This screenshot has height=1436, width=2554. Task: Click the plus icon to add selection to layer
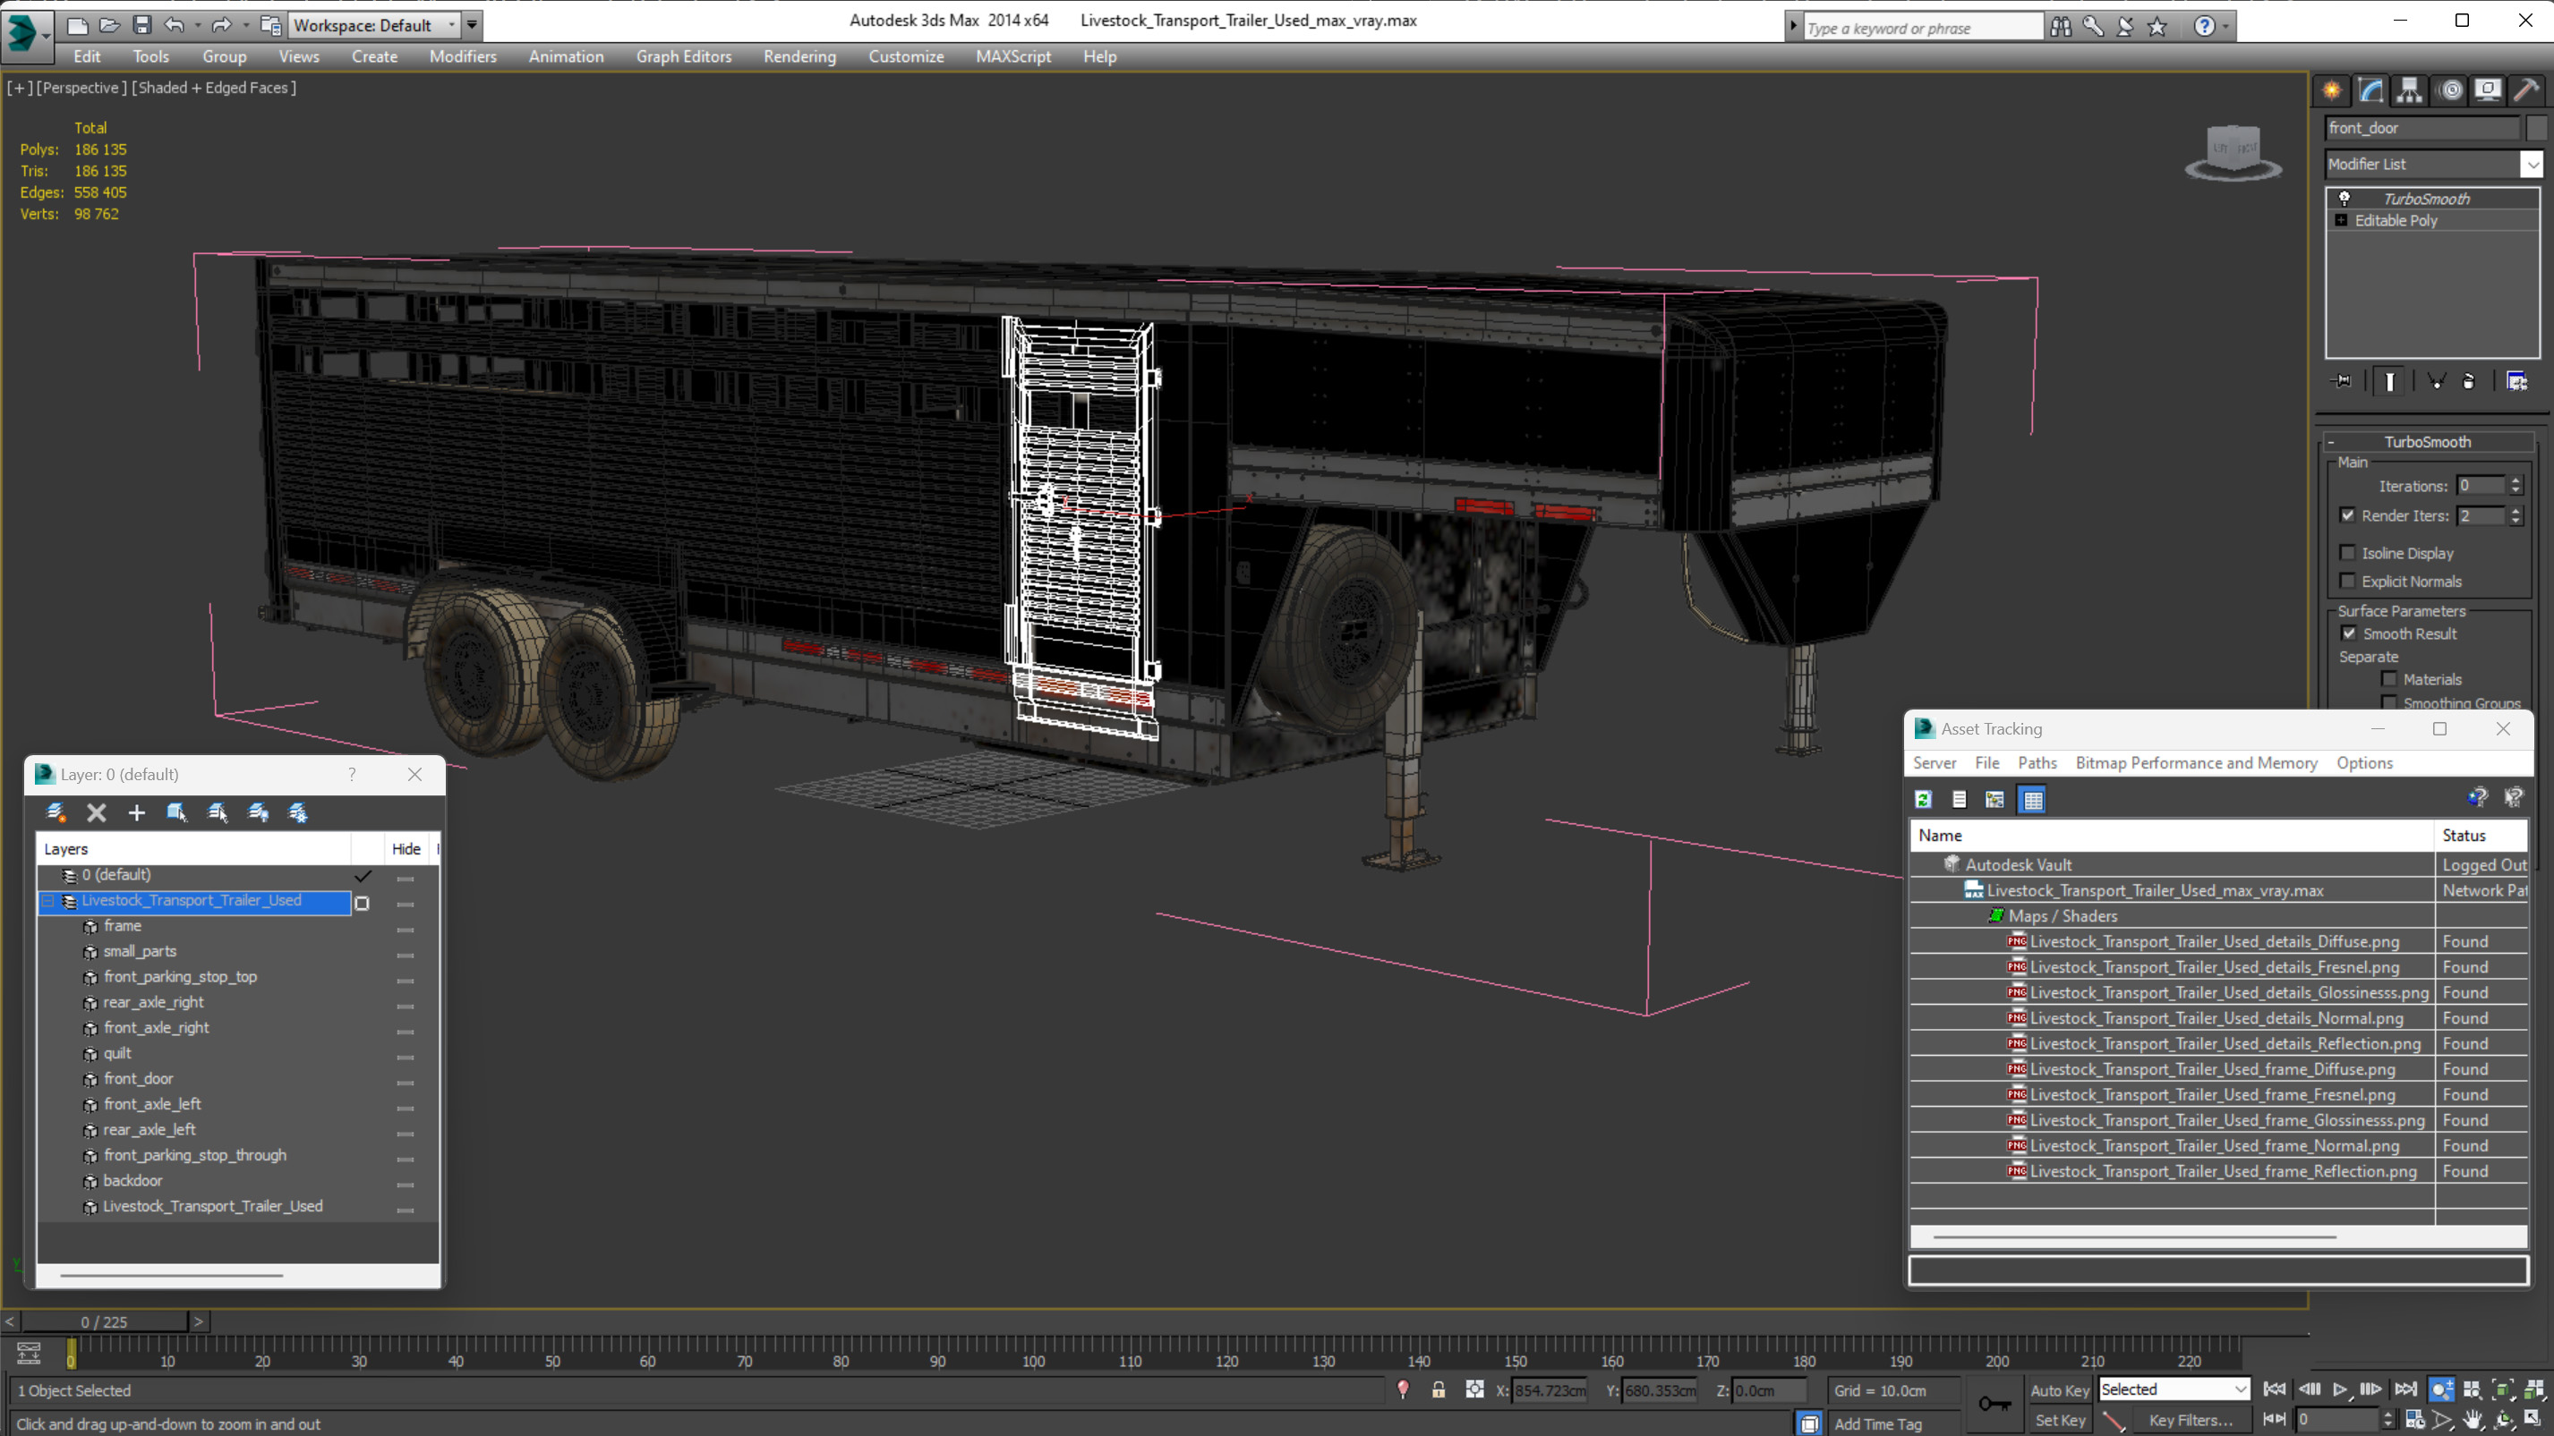(136, 812)
